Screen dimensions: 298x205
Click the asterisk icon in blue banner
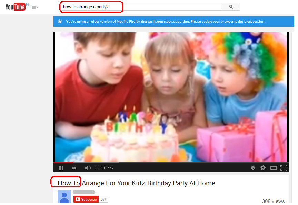(x=60, y=21)
